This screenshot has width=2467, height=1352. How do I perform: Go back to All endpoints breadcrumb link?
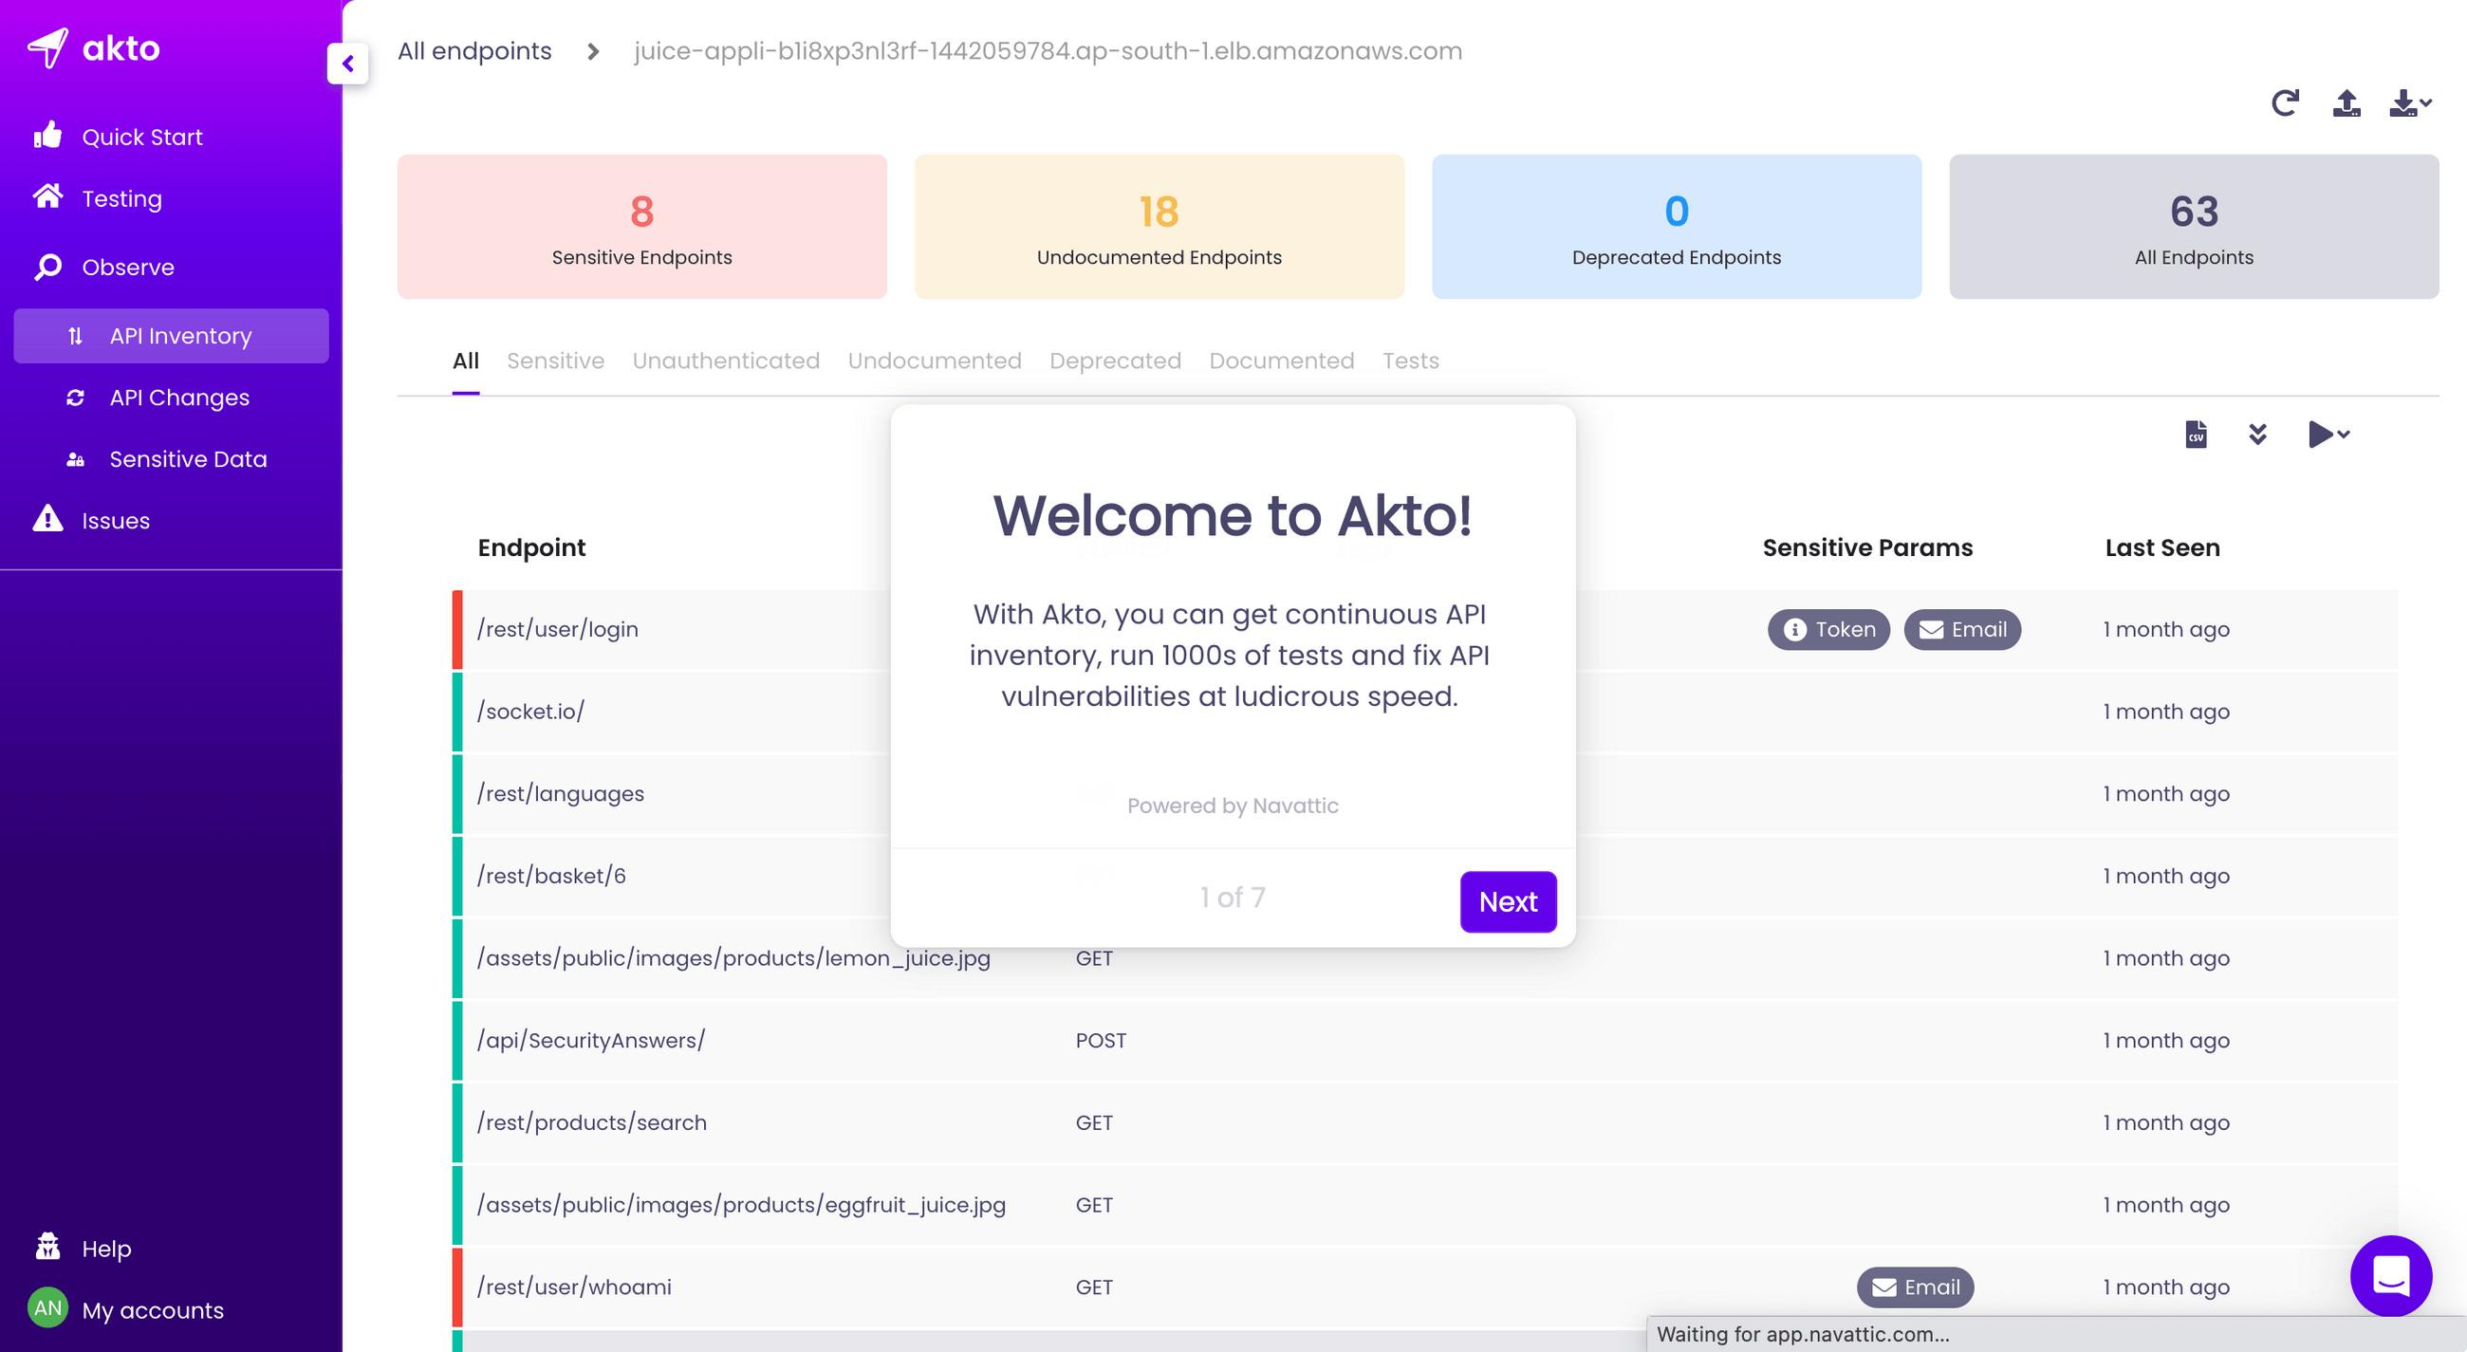[x=474, y=50]
